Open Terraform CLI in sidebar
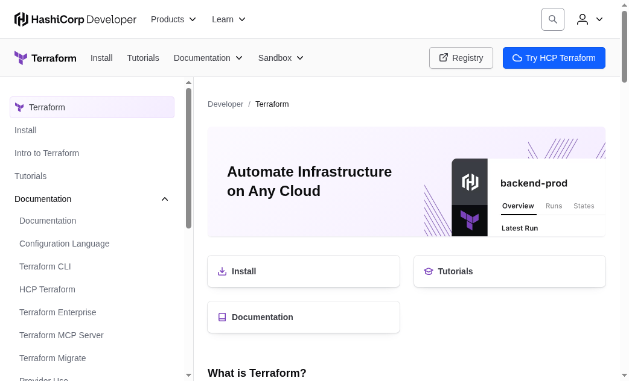 click(45, 266)
